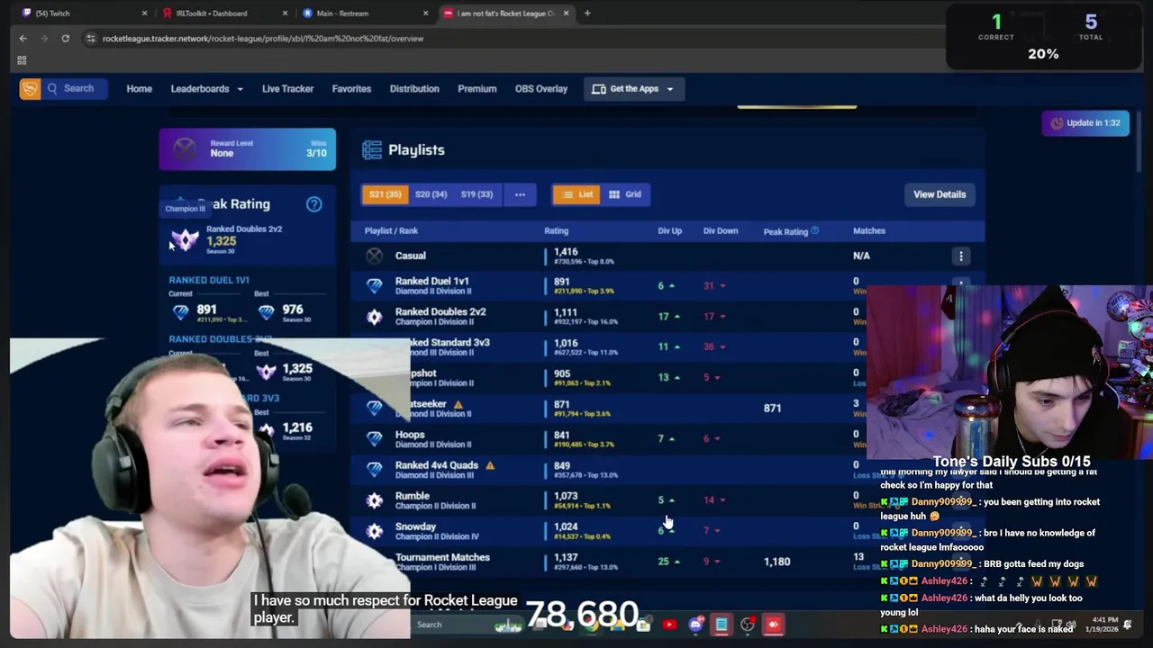
Task: Click the Div Up column header
Action: pos(669,230)
